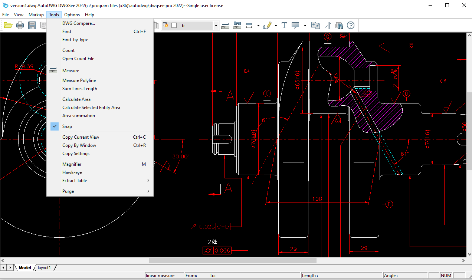Open Help question mark icon

[351, 26]
